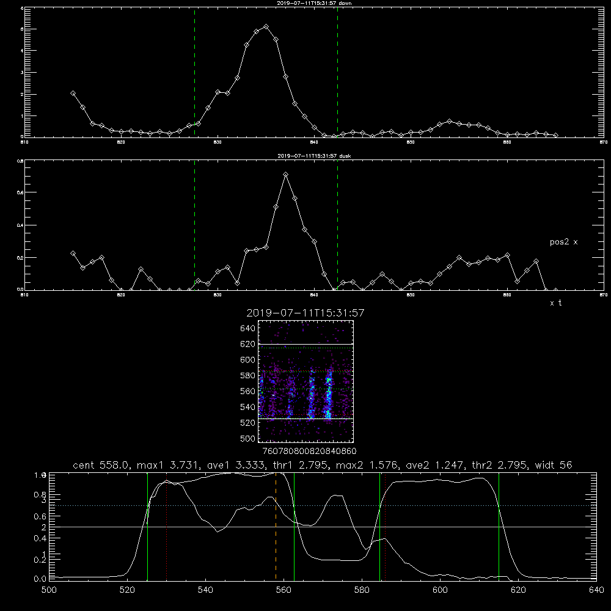Viewport: 611px width, 611px height.
Task: Click the solid green line at 525 in the bottom plot
Action: pyautogui.click(x=147, y=526)
